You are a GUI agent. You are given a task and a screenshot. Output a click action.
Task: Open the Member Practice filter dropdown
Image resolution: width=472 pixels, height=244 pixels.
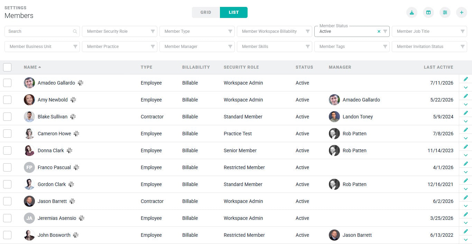click(x=120, y=47)
